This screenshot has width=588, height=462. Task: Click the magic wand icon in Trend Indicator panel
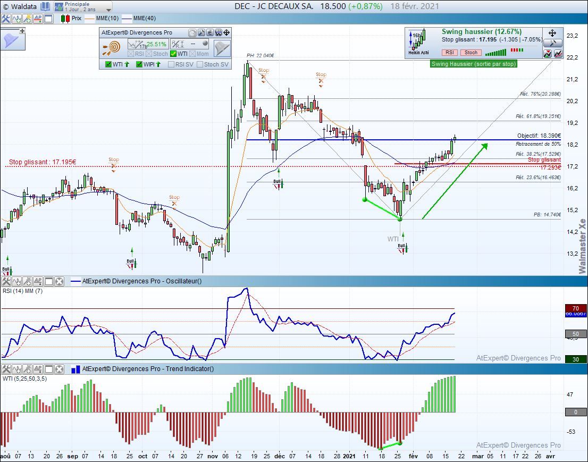point(27,369)
